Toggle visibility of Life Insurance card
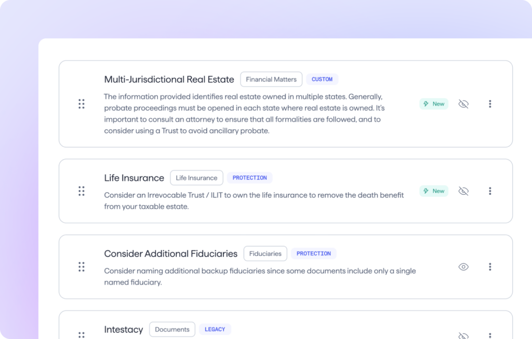 click(x=463, y=191)
